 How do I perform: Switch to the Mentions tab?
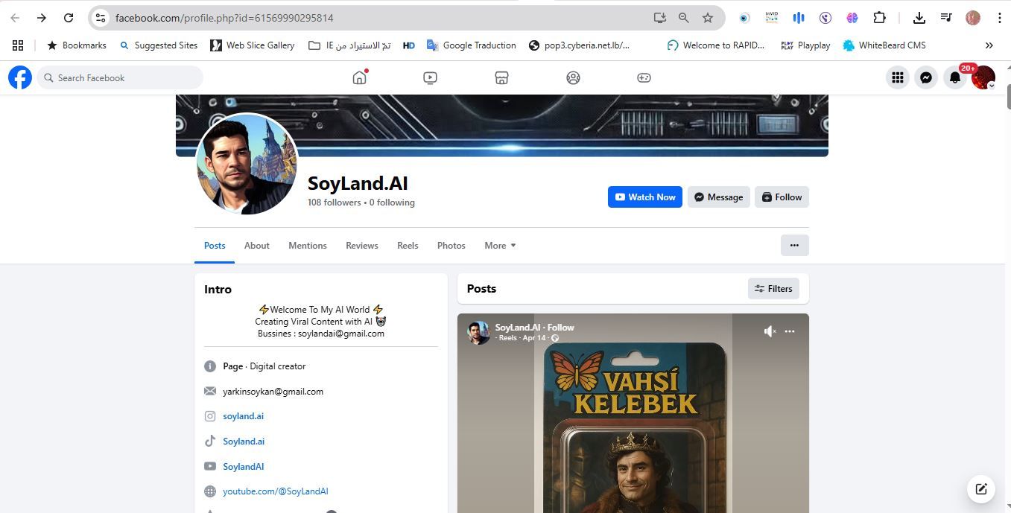coord(308,245)
